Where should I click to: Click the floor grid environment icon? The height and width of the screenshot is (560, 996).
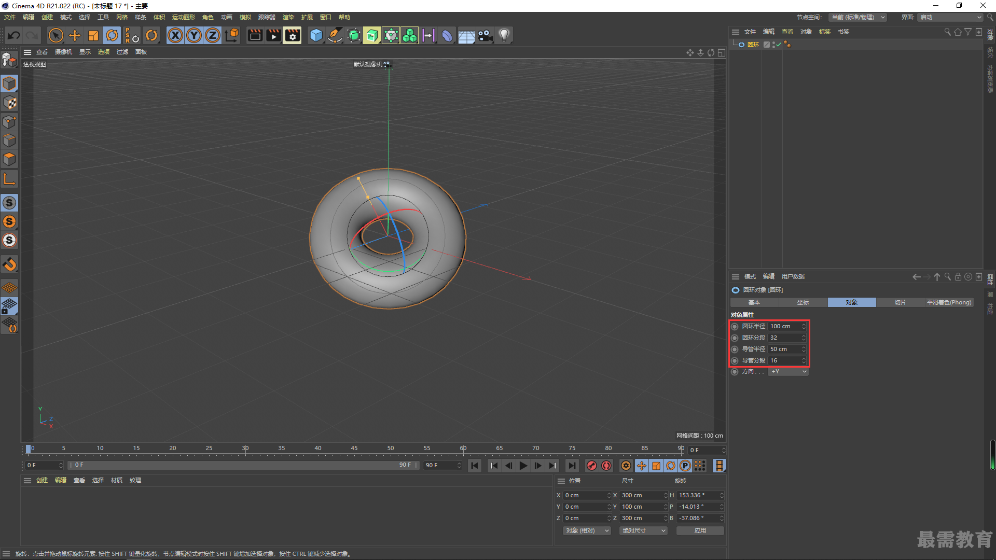coord(466,35)
